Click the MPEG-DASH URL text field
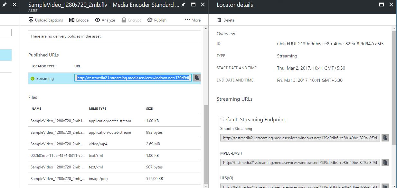 (x=300, y=162)
